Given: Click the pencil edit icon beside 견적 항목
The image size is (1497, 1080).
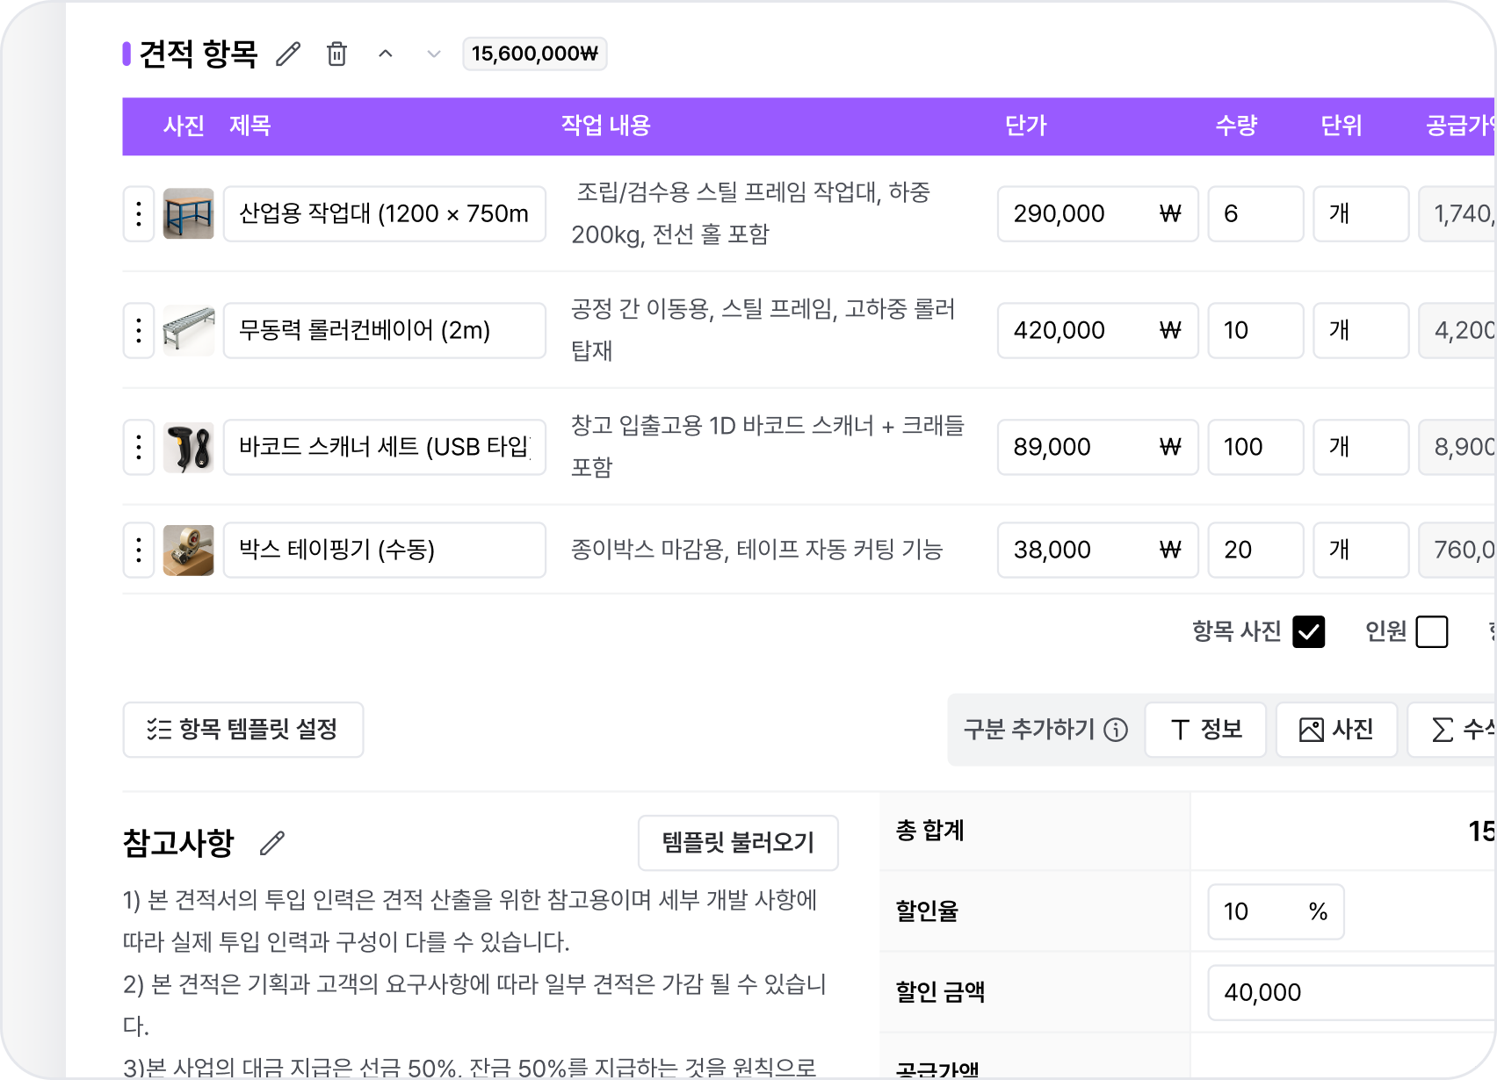Looking at the screenshot, I should tap(288, 54).
